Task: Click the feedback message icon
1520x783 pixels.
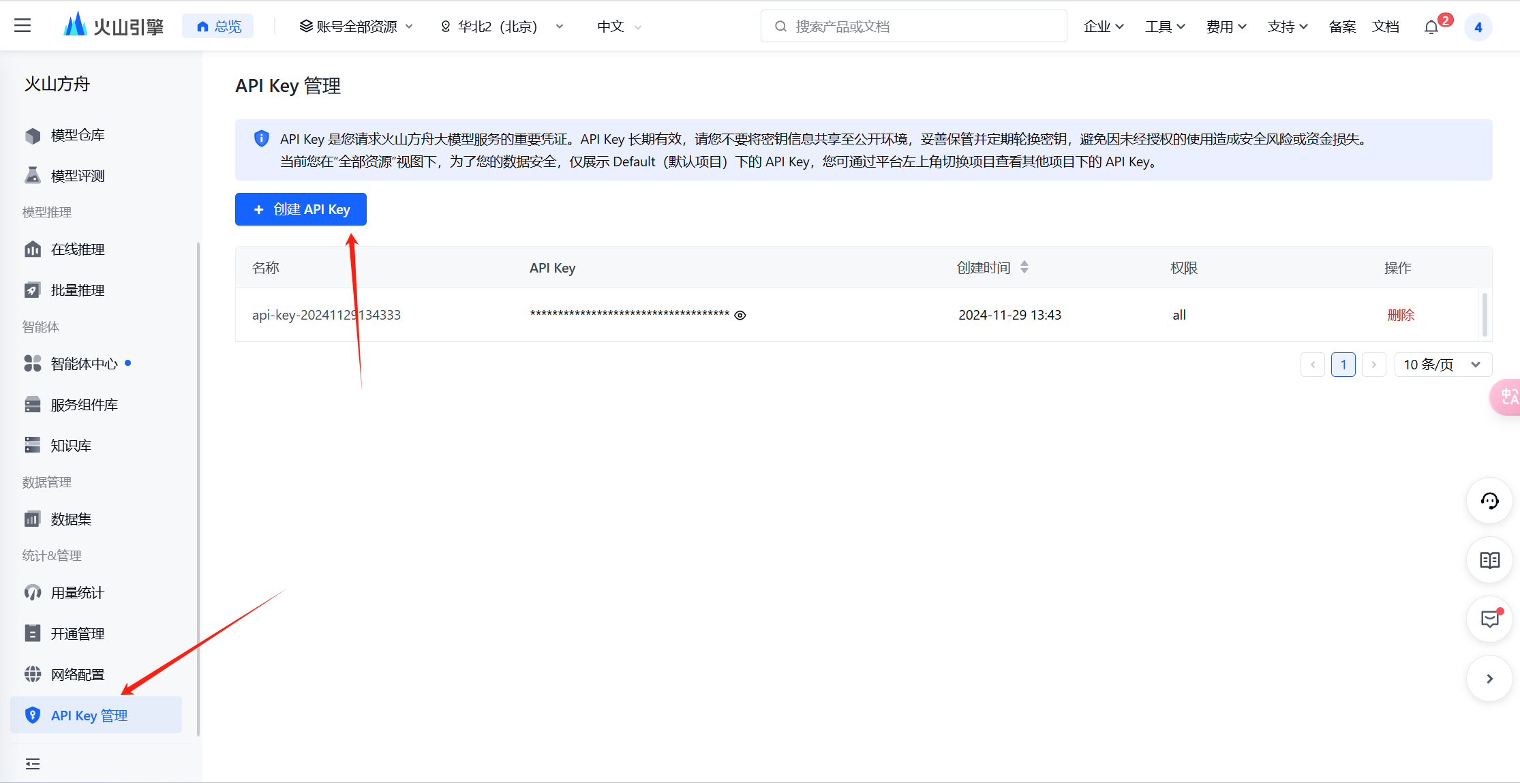Action: (x=1489, y=619)
